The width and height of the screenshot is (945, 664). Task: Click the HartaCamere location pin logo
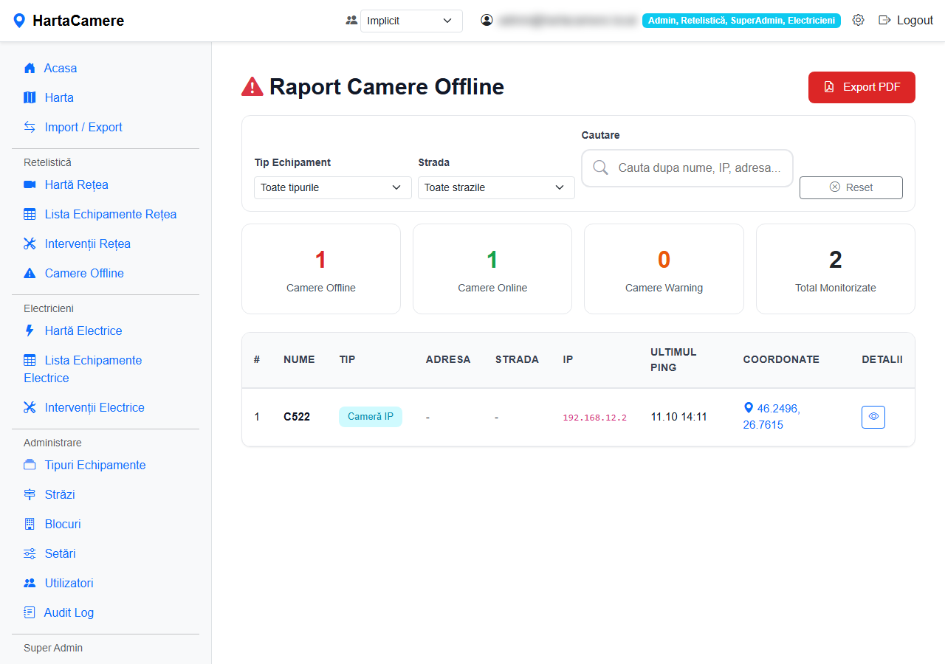(x=20, y=21)
